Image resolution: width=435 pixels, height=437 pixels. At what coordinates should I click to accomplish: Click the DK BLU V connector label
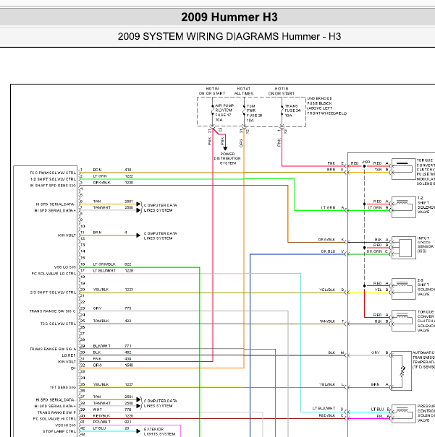332,251
